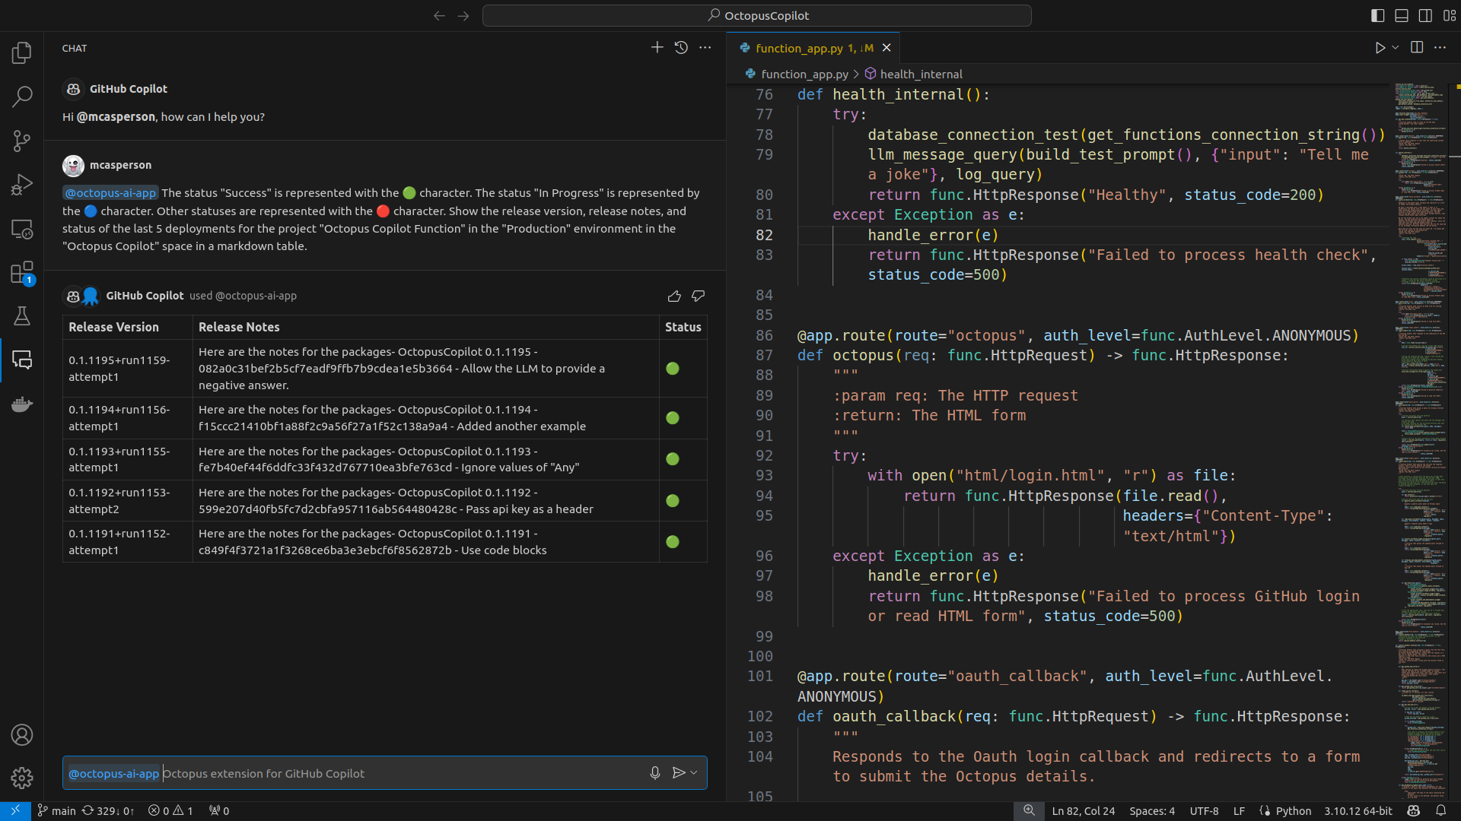Open the Remote Explorer view
This screenshot has width=1461, height=821.
(21, 229)
